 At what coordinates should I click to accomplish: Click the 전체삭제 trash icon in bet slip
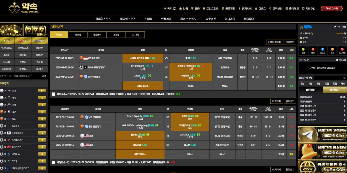tap(337, 60)
